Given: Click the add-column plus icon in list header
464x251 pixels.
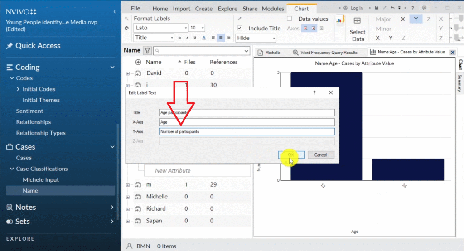Looking at the screenshot, I should click(138, 62).
